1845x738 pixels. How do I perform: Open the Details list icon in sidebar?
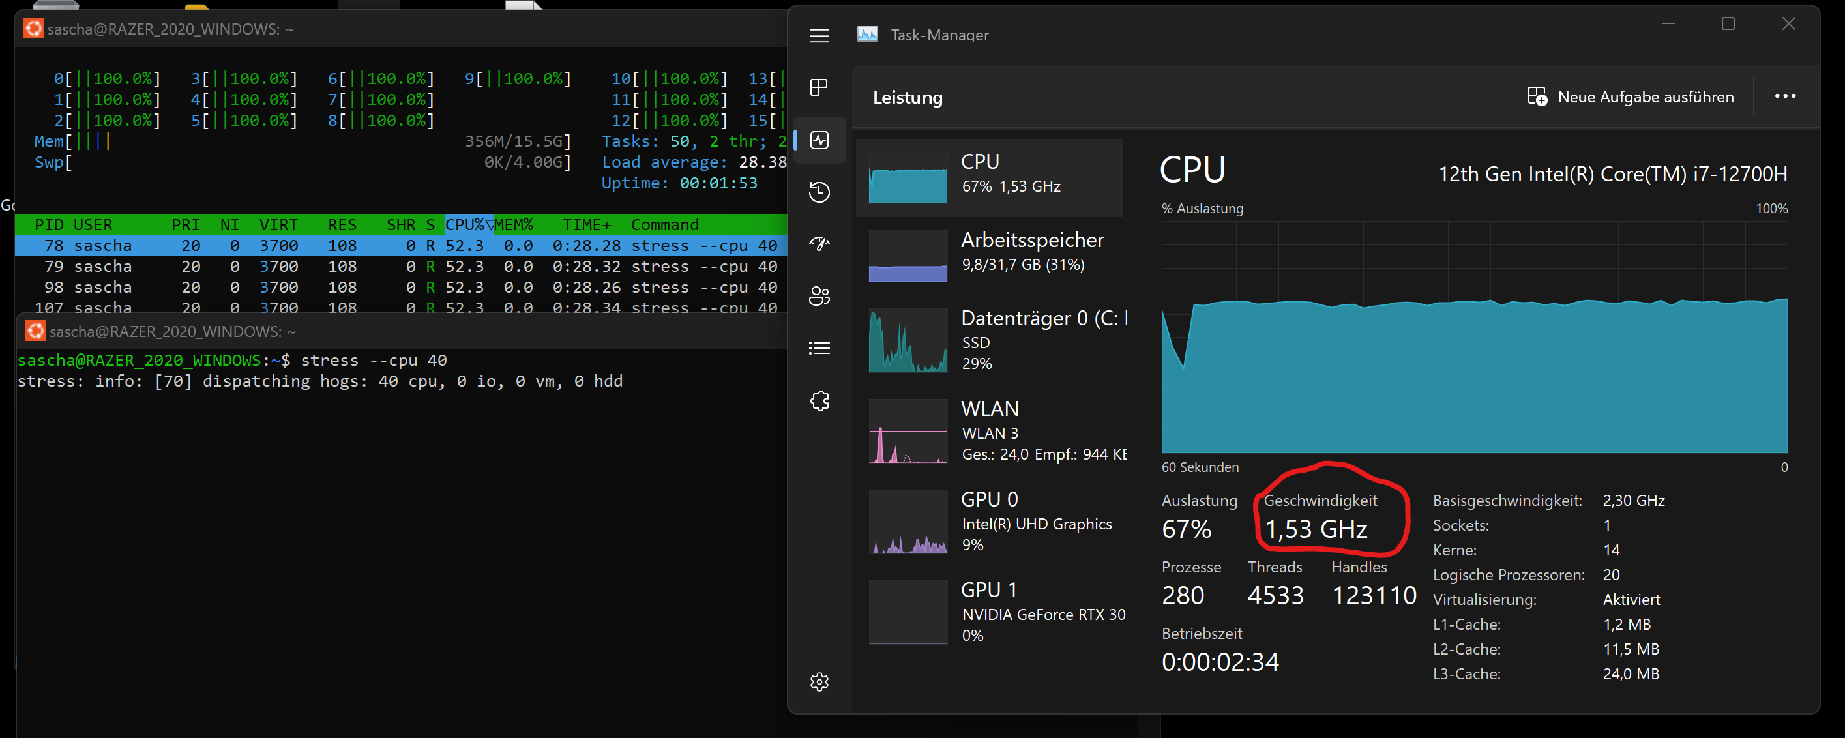pyautogui.click(x=819, y=348)
